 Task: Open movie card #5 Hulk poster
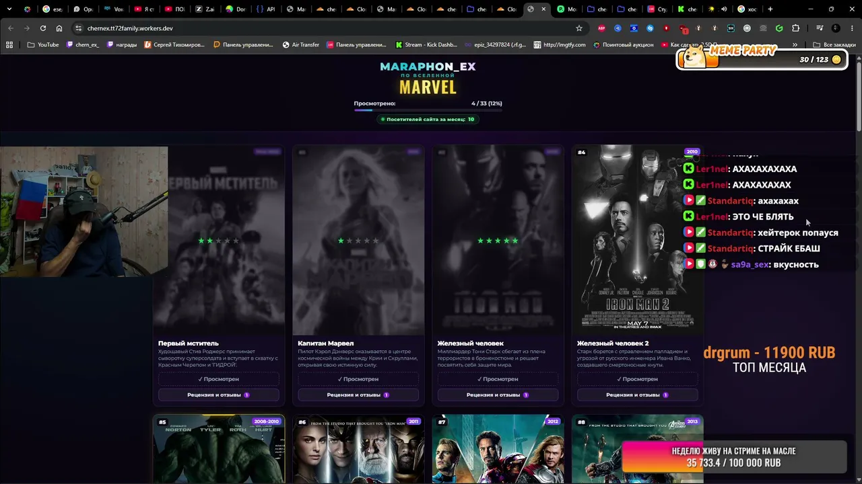[x=218, y=449]
